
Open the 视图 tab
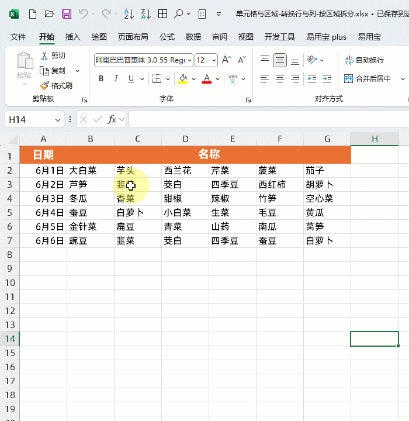click(246, 37)
